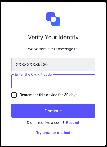
Task: Click the blue overlapping squares logo
Action: pyautogui.click(x=53, y=19)
